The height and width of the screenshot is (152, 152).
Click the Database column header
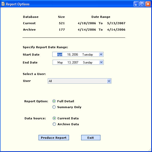pyautogui.click(x=31, y=17)
